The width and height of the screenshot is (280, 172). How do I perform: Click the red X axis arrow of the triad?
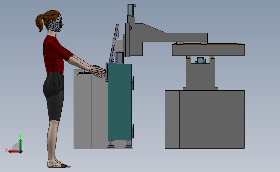pyautogui.click(x=14, y=152)
